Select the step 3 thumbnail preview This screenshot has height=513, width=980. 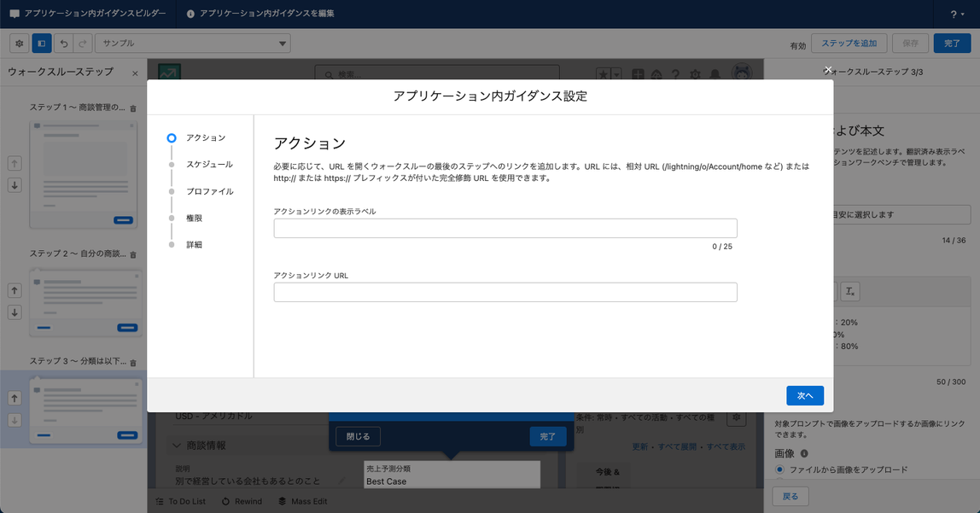pos(85,411)
